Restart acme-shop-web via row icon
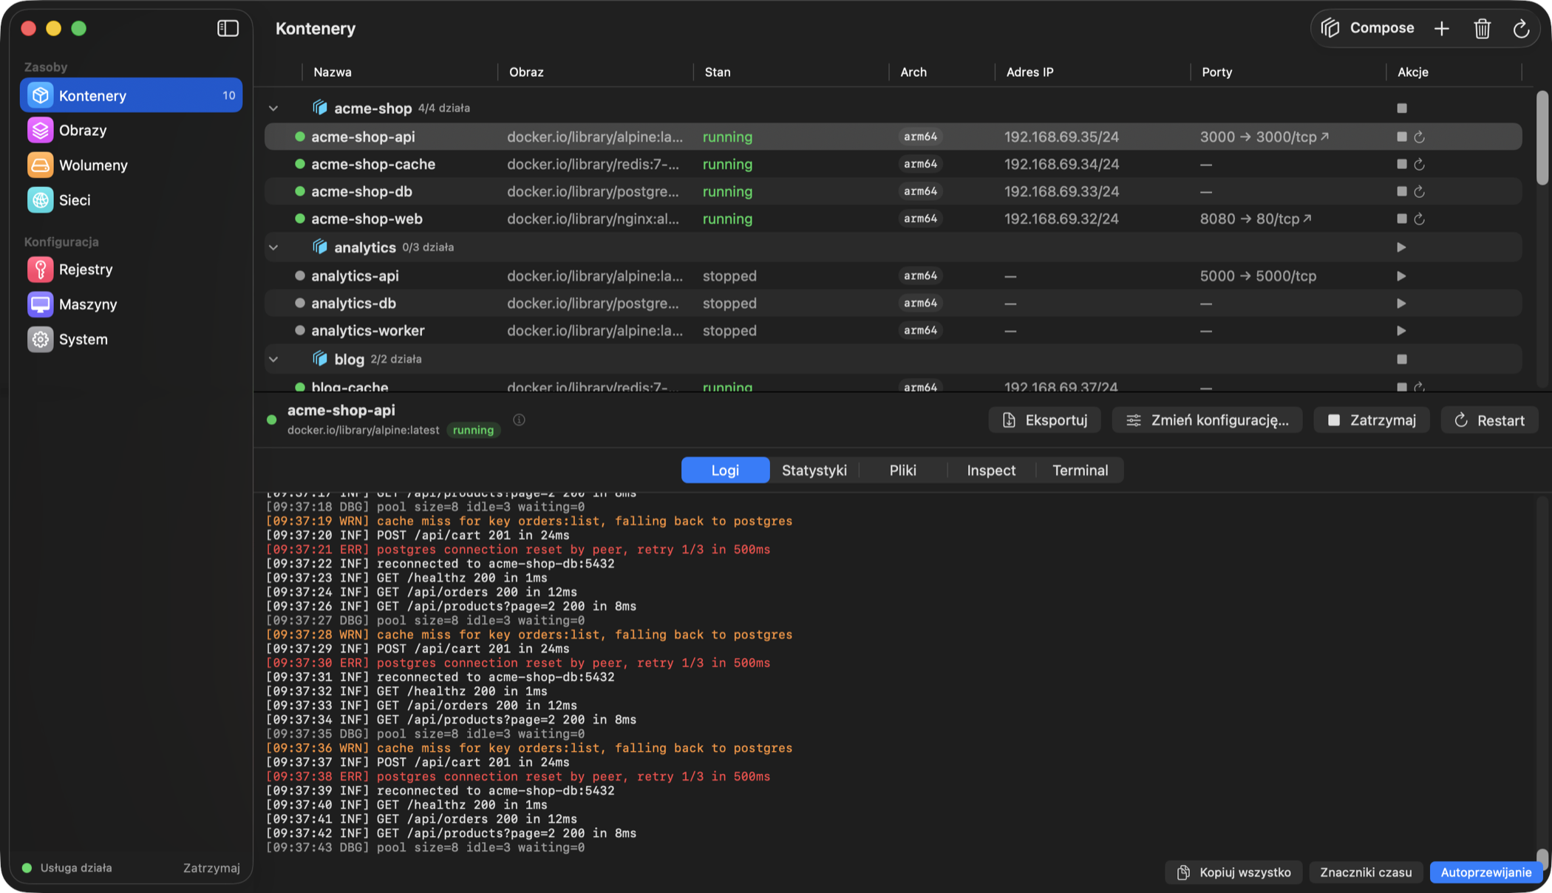The width and height of the screenshot is (1552, 893). (x=1420, y=219)
